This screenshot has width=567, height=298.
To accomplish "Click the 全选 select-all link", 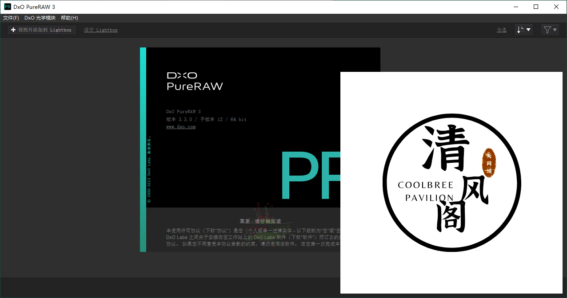I will coord(502,30).
